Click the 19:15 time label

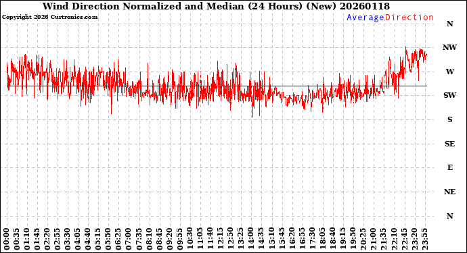tap(342, 240)
